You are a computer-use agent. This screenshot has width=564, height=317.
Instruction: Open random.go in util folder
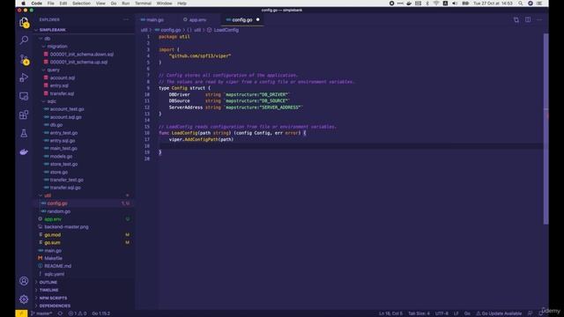coord(59,211)
